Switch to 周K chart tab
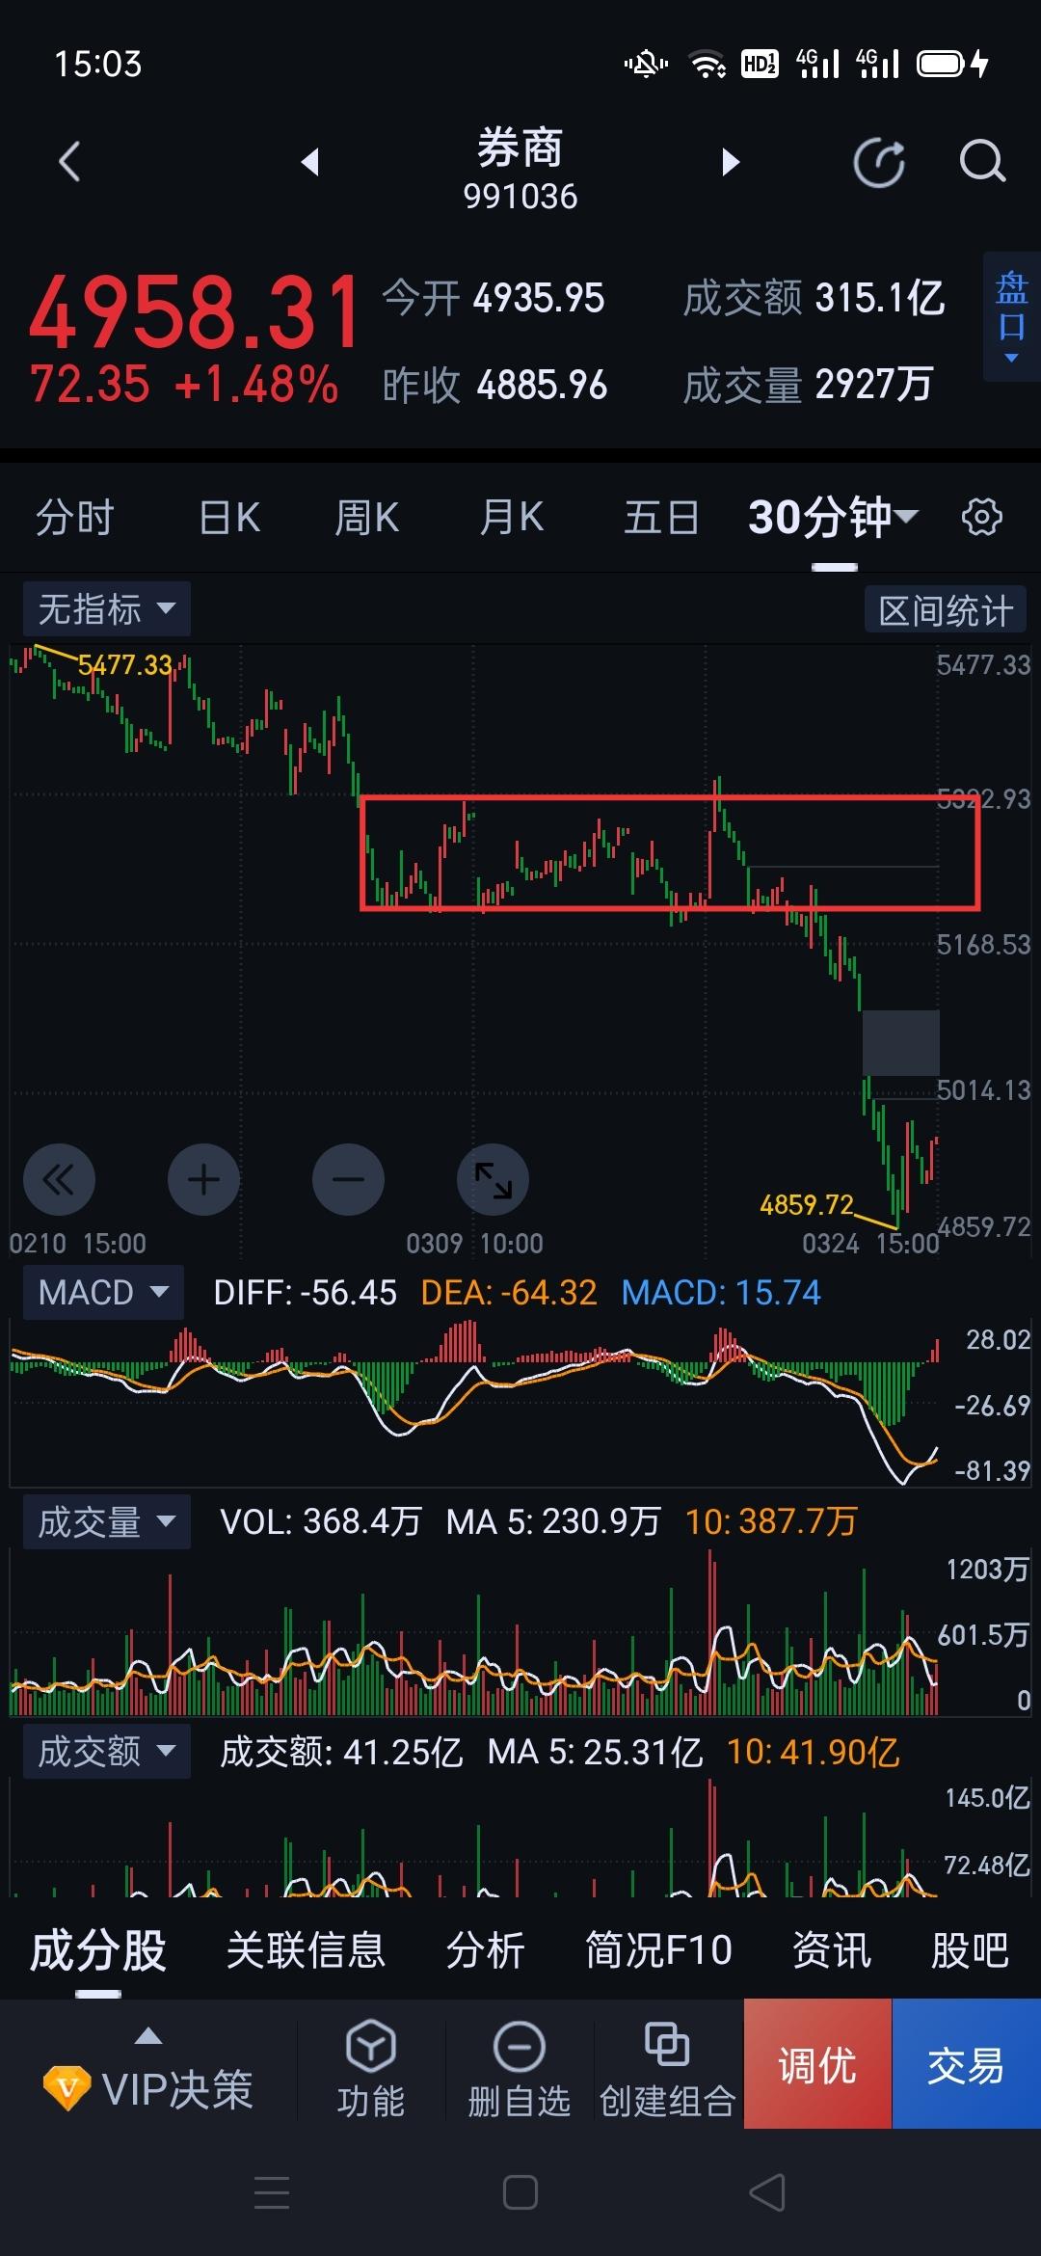 pos(366,518)
